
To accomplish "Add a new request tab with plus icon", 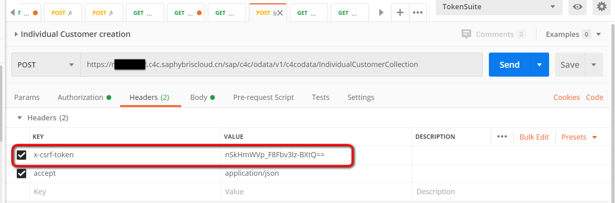I will tap(400, 12).
